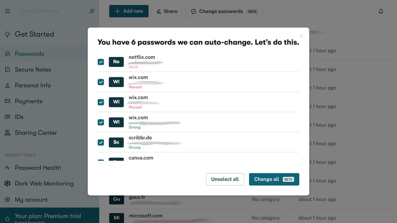The height and width of the screenshot is (223, 397).
Task: Click the Change all button
Action: tap(274, 179)
